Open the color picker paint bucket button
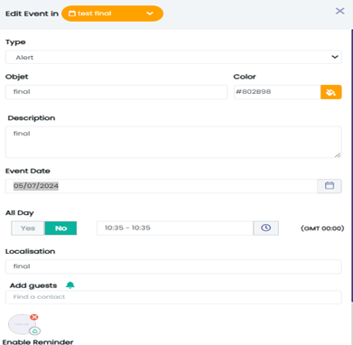Screen dimensions: 353x345 331,92
